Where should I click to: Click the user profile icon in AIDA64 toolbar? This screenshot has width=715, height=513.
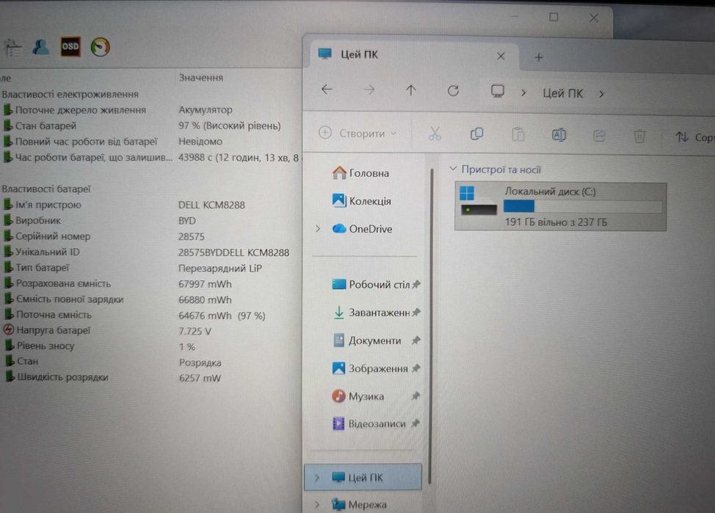[x=41, y=47]
